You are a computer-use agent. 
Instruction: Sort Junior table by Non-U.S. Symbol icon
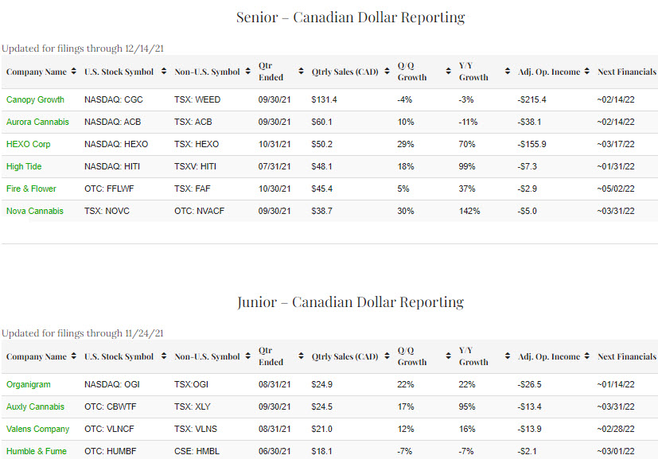click(247, 356)
